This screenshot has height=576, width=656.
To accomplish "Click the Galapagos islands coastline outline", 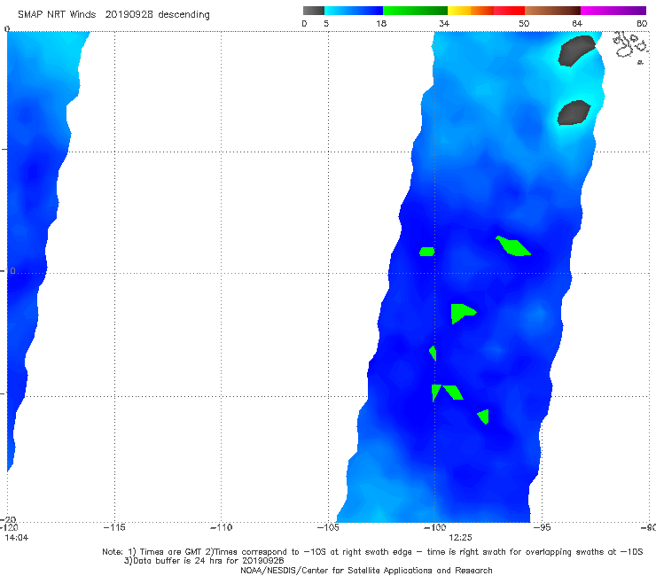I will click(x=629, y=47).
